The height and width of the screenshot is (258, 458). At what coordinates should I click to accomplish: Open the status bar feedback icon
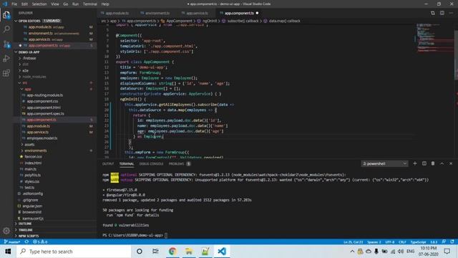tap(444, 242)
